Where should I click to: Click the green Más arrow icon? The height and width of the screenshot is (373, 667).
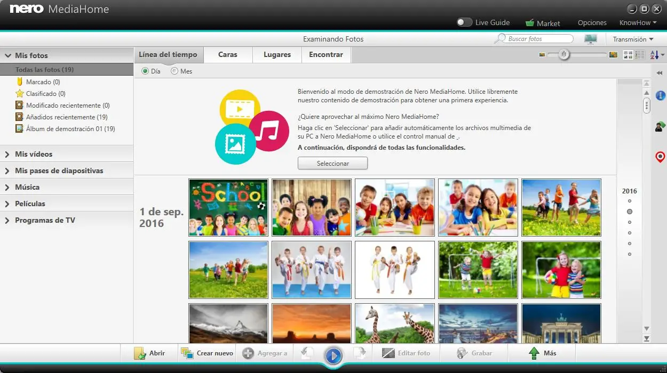534,353
